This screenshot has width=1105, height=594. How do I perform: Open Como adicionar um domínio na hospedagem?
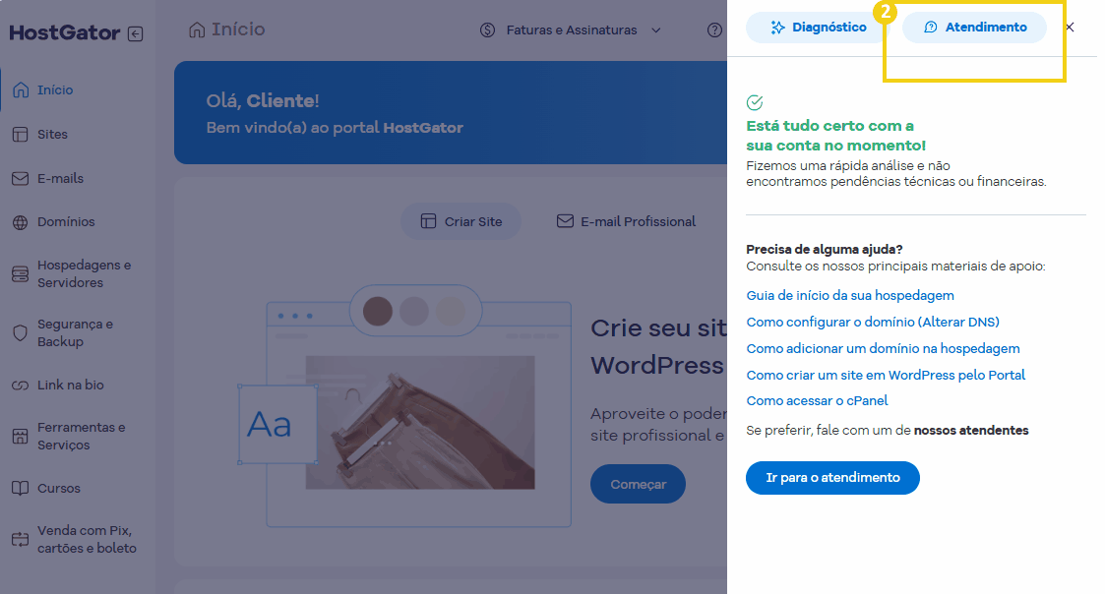pyautogui.click(x=883, y=349)
